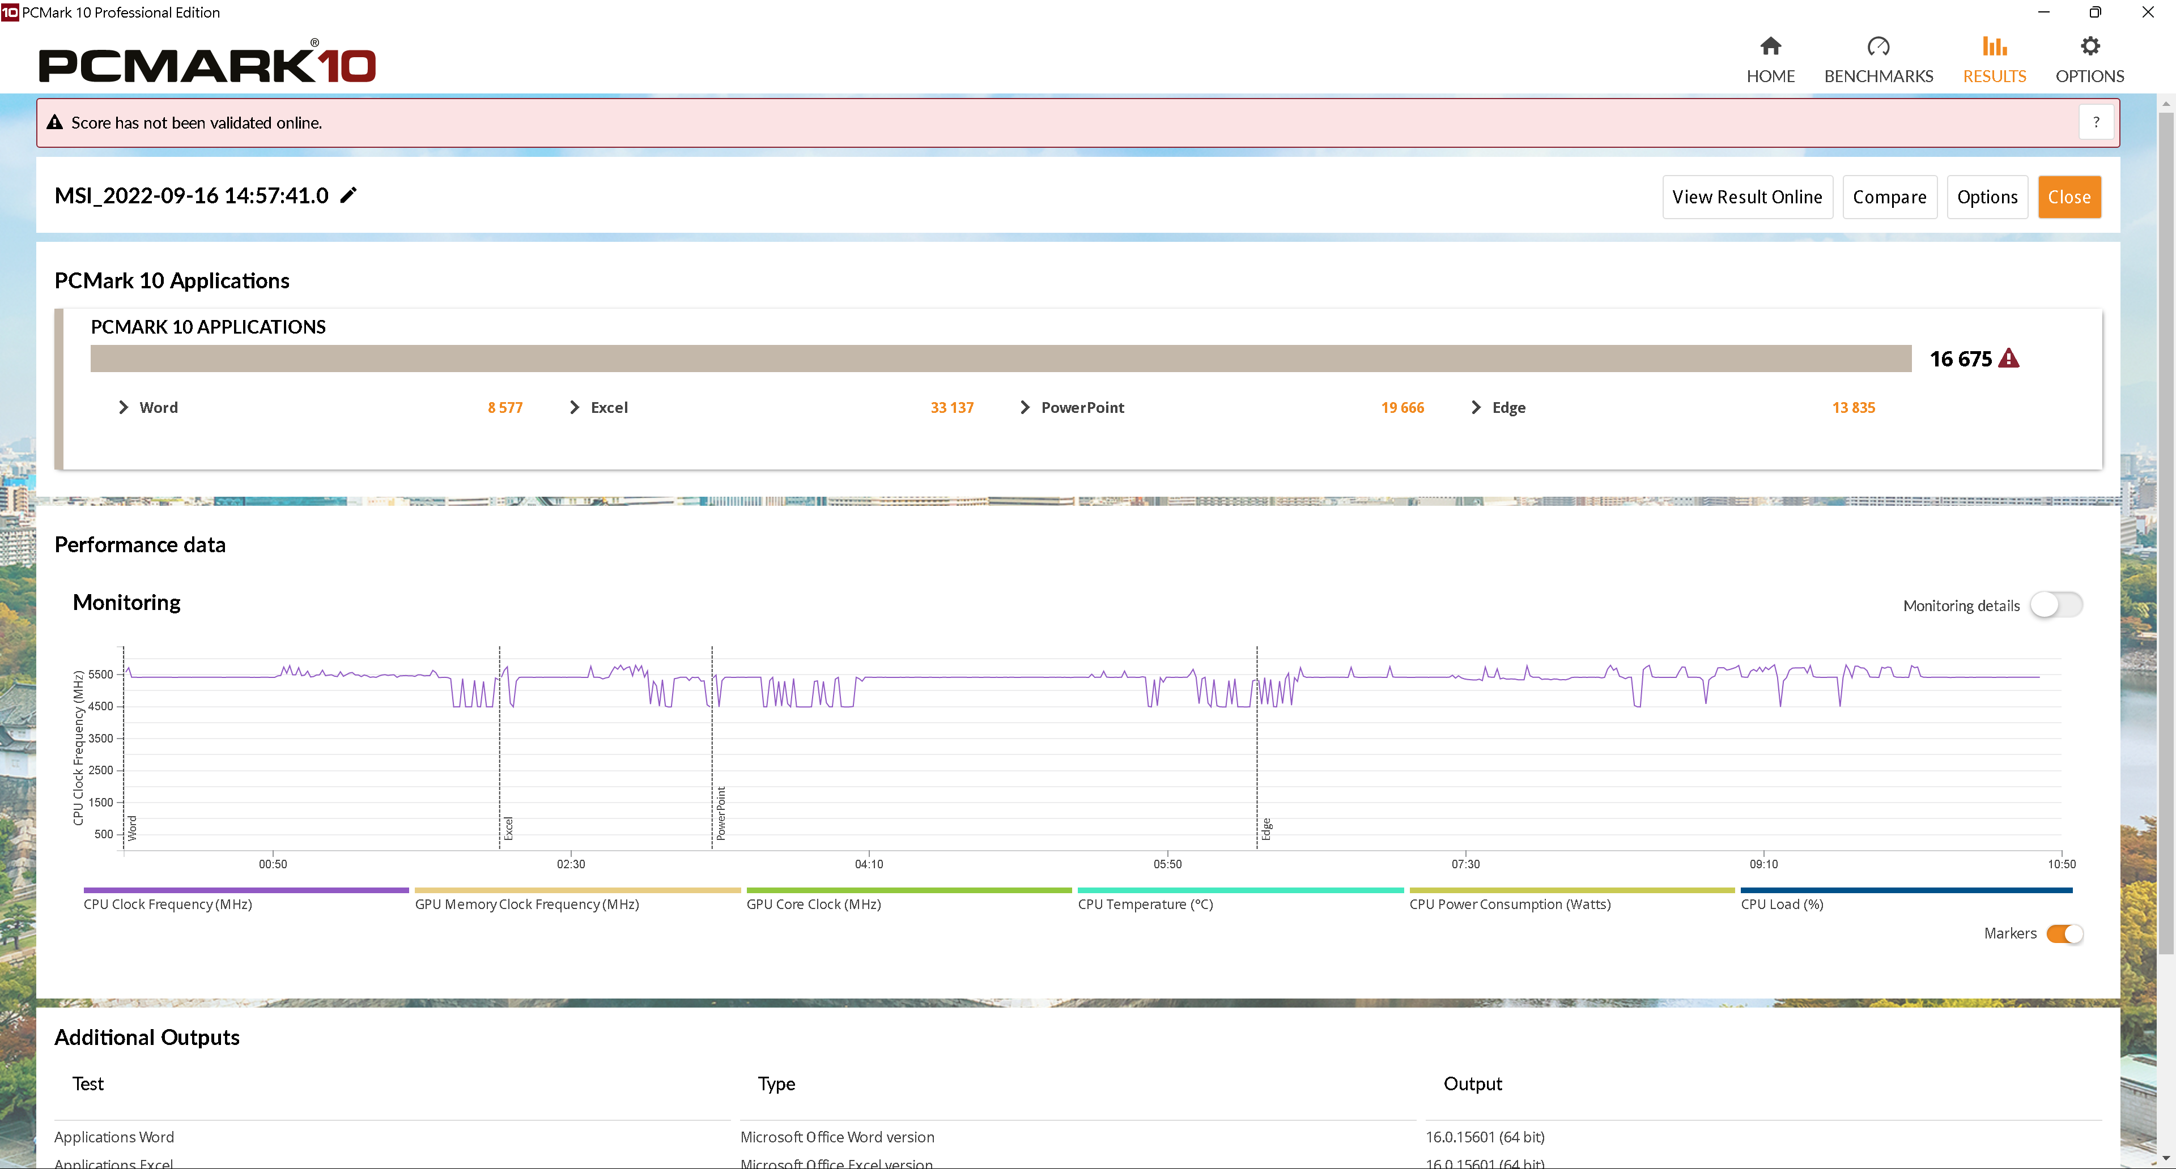Disable the Markers switch
2176x1169 pixels.
coord(2064,933)
